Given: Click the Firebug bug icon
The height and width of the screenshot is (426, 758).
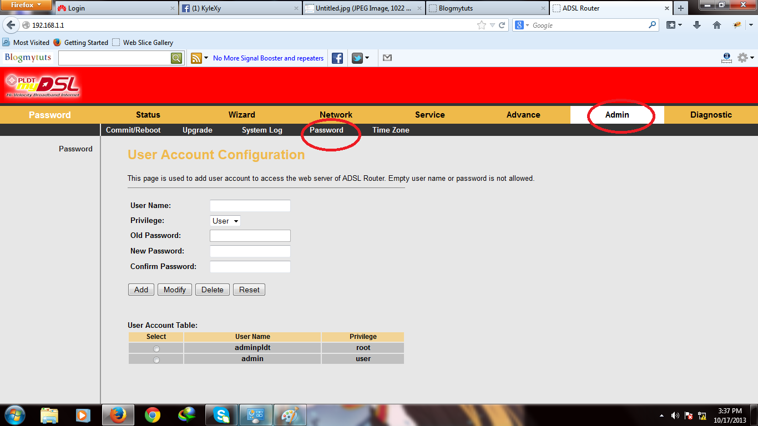Looking at the screenshot, I should pos(737,25).
